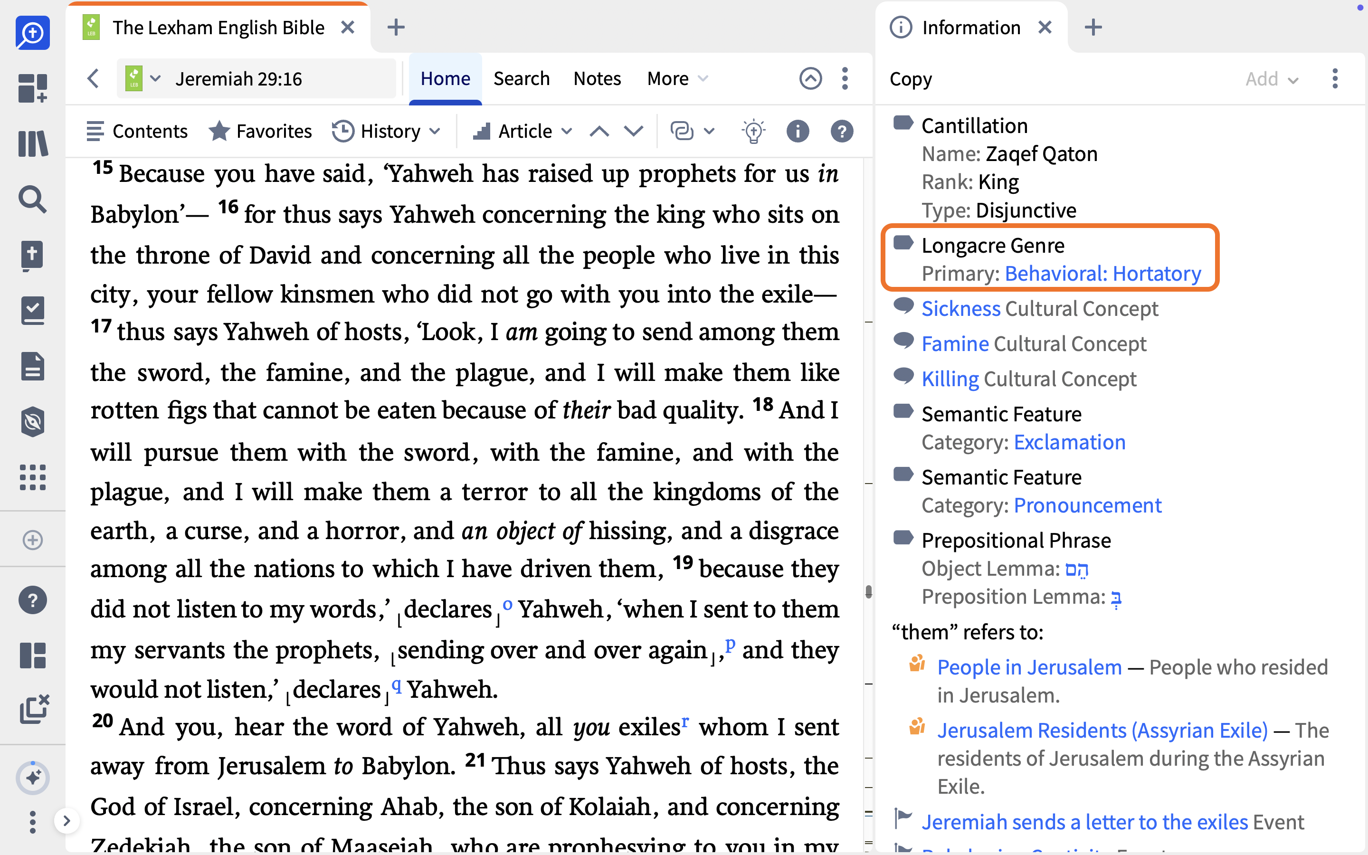Open the Library icon in sidebar
1368x855 pixels.
[x=33, y=143]
